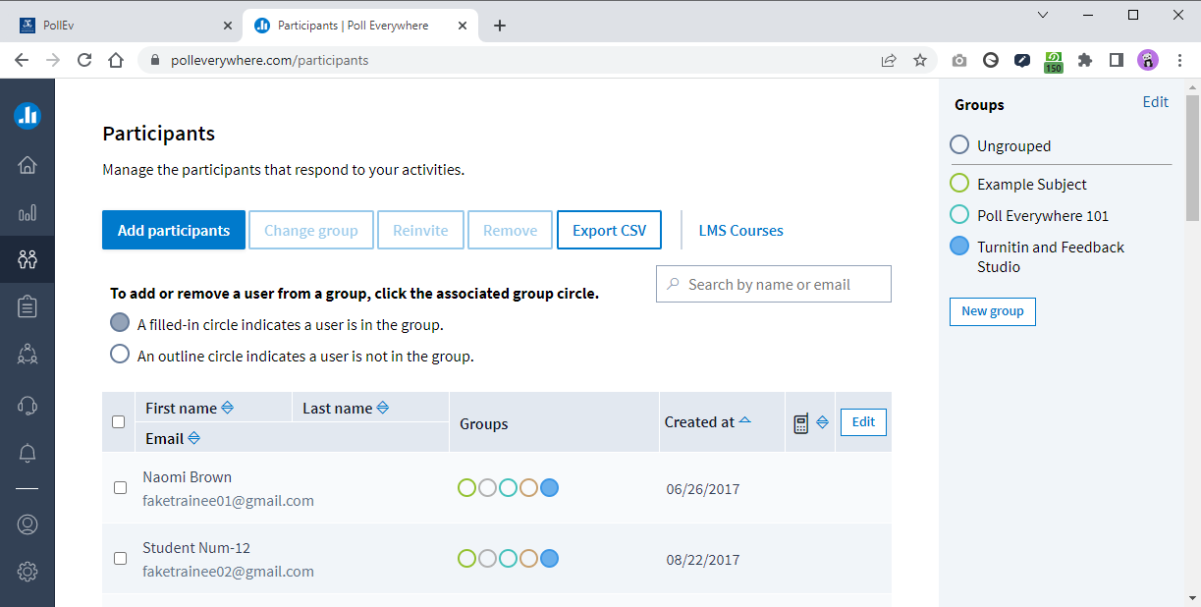The width and height of the screenshot is (1201, 607).
Task: Sort by First name using its arrows
Action: click(x=227, y=408)
